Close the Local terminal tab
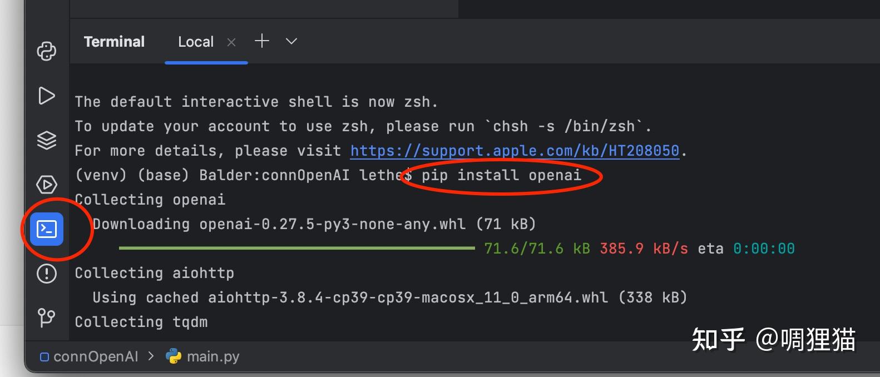Viewport: 880px width, 377px height. tap(231, 42)
